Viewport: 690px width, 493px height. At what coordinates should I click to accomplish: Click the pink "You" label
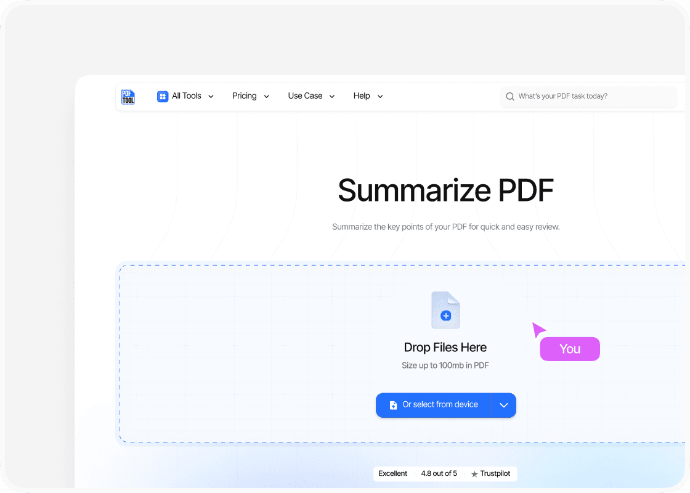pos(570,349)
